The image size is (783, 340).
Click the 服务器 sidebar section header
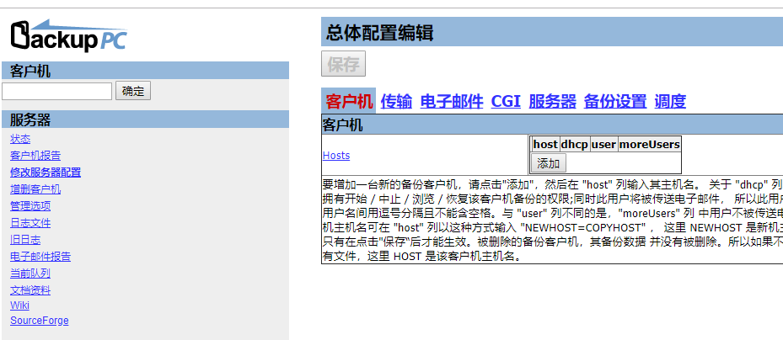tap(145, 120)
